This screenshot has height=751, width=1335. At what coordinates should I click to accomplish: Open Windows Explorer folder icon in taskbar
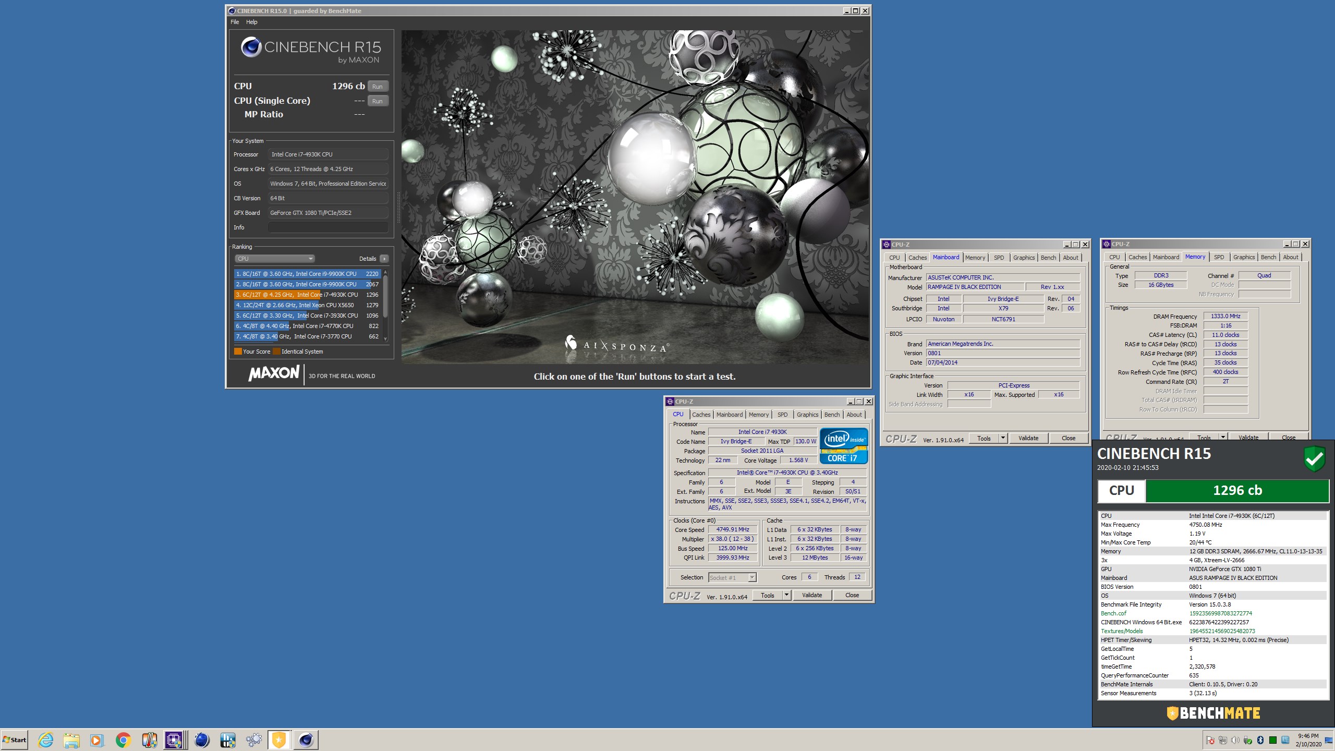tap(71, 740)
